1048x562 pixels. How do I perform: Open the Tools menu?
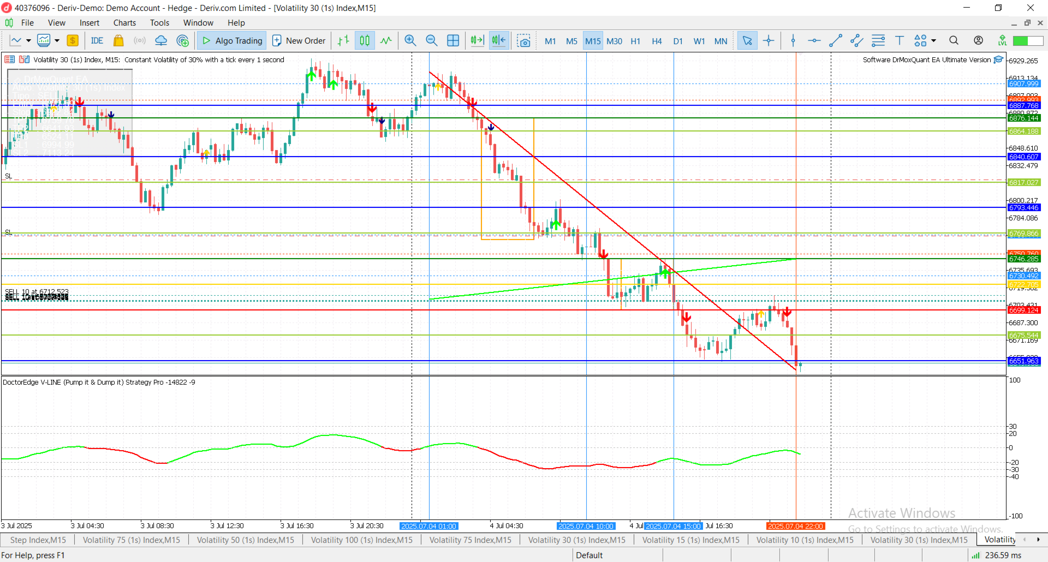click(x=159, y=23)
